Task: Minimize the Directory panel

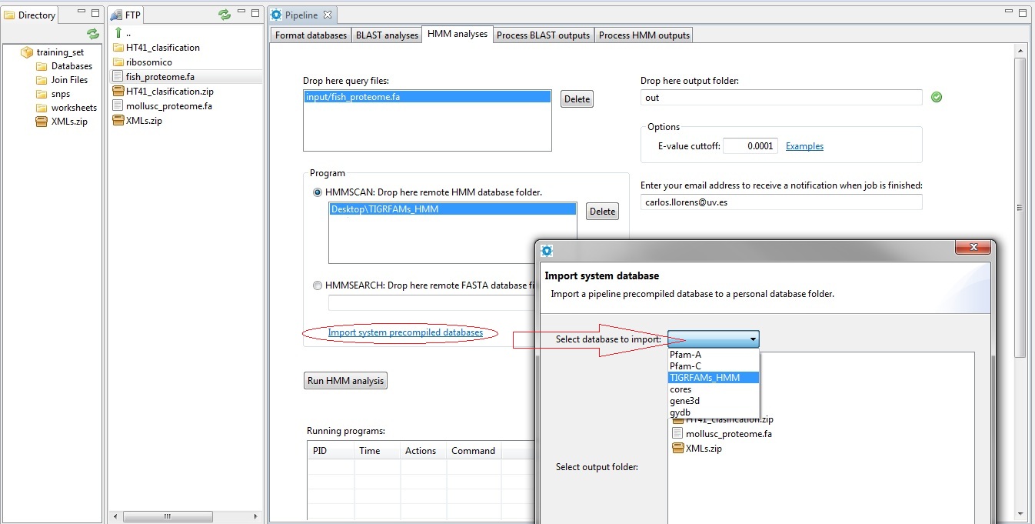Action: click(81, 14)
